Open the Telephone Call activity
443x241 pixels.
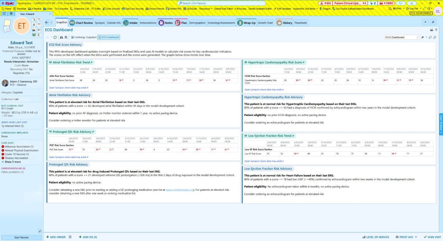tap(80, 9)
